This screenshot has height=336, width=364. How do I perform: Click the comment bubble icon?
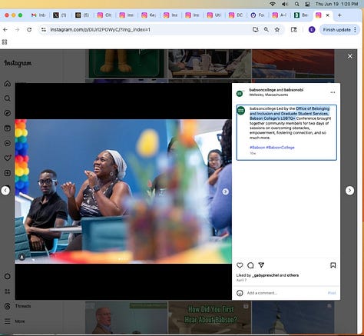[250, 265]
